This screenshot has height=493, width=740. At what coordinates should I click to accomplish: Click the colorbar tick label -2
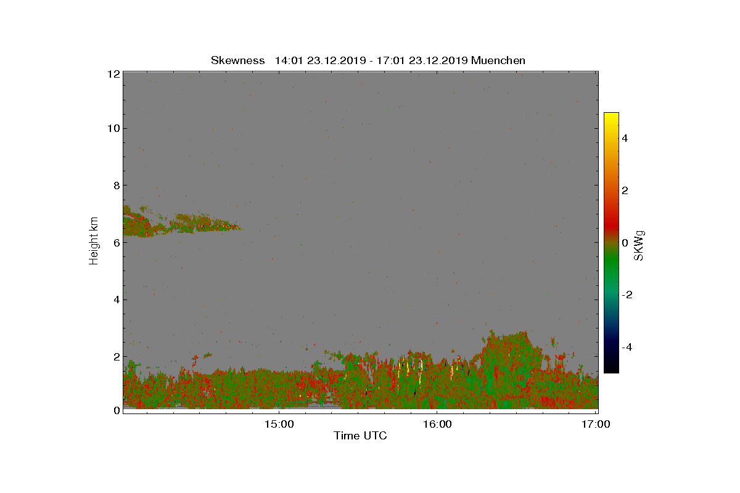coord(626,295)
